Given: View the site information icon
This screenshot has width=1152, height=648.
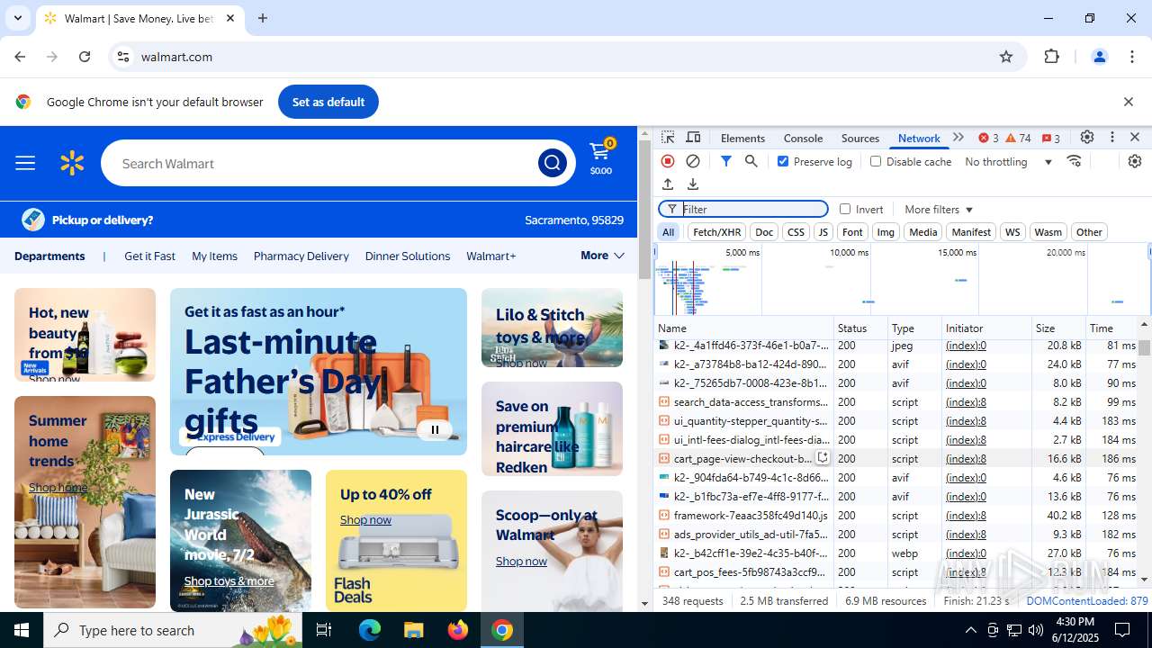Looking at the screenshot, I should [123, 57].
